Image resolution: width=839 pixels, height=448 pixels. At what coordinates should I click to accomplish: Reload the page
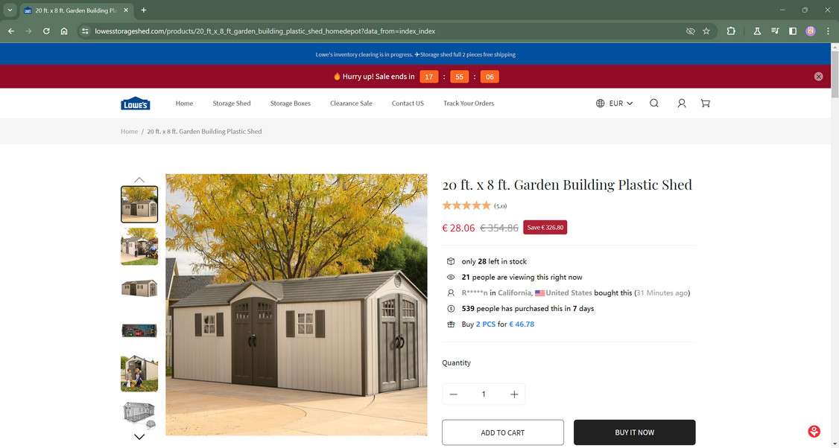click(x=46, y=31)
